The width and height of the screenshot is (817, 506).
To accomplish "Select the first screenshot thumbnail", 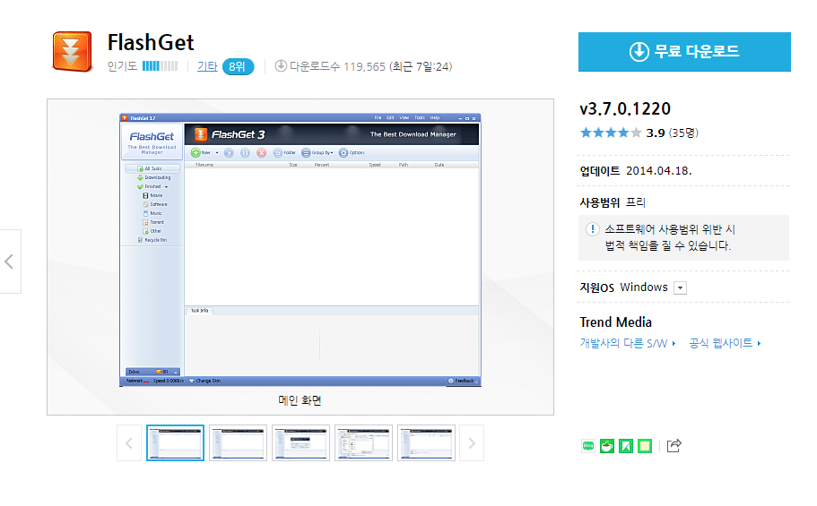I will [x=175, y=443].
